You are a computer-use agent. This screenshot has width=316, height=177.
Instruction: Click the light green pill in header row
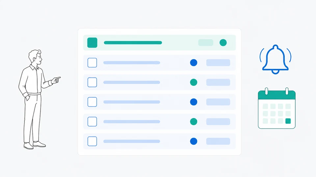point(206,43)
